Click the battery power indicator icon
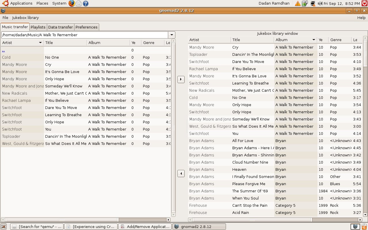 coord(305,3)
